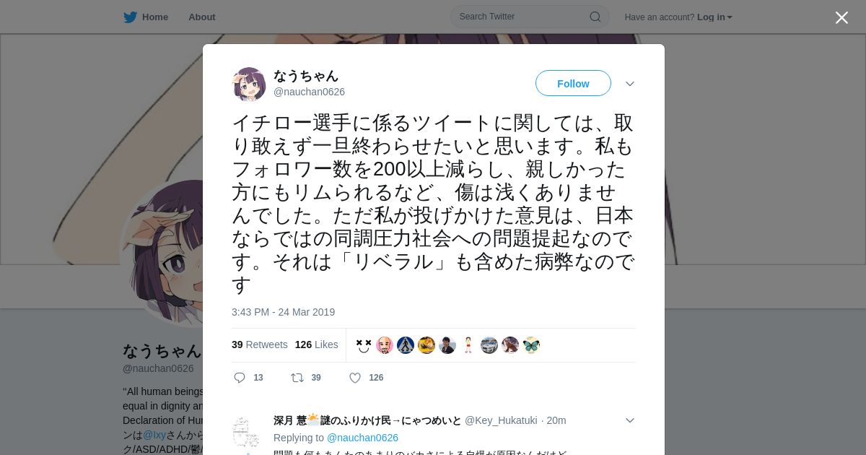Click the retweet arrows icon

pyautogui.click(x=297, y=378)
